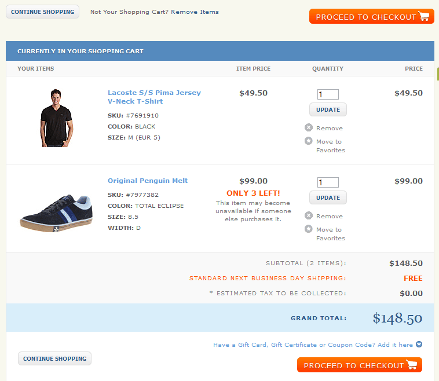The height and width of the screenshot is (381, 439).
Task: Click the Remove X icon for Lacoste T-Shirt
Action: (x=309, y=127)
